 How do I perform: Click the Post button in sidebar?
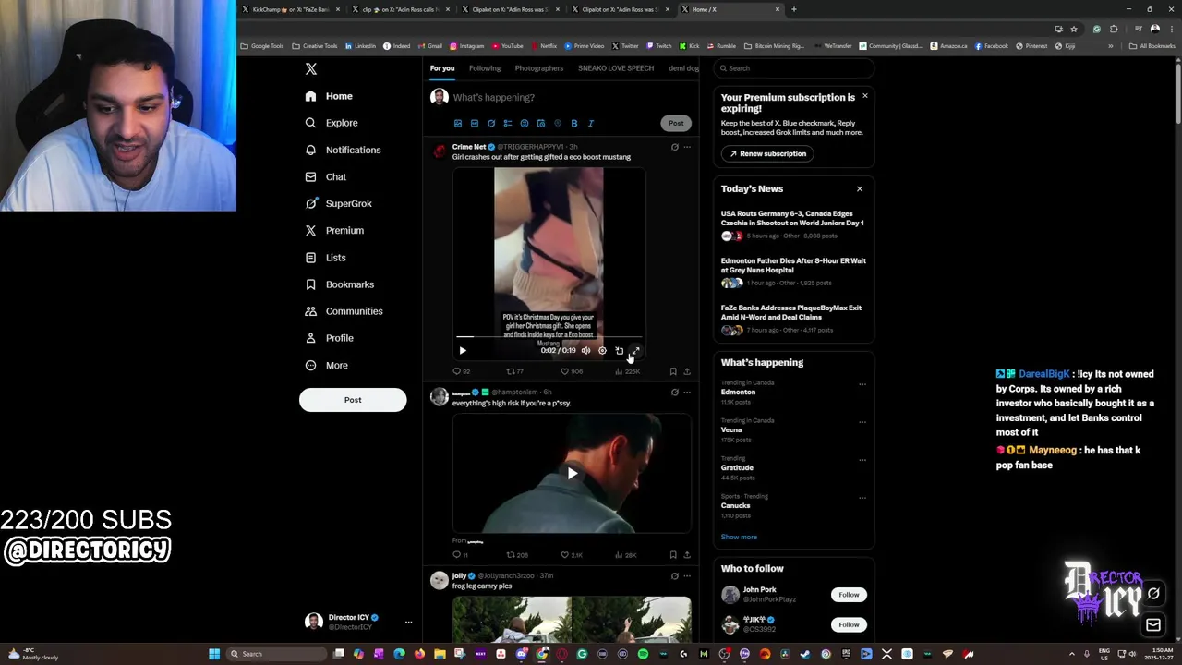click(x=353, y=400)
